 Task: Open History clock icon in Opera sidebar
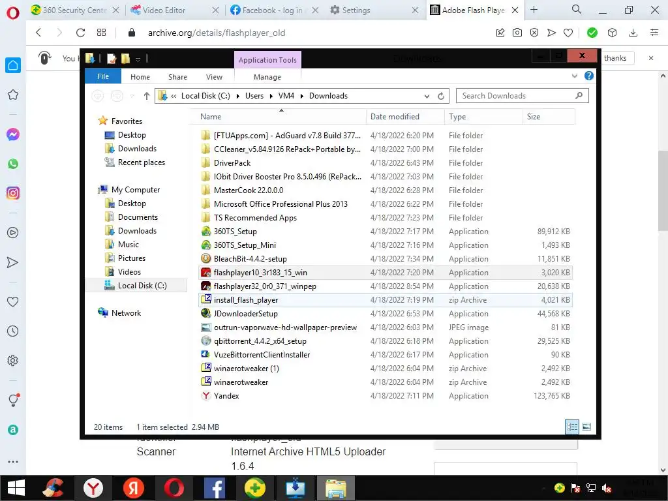point(13,331)
